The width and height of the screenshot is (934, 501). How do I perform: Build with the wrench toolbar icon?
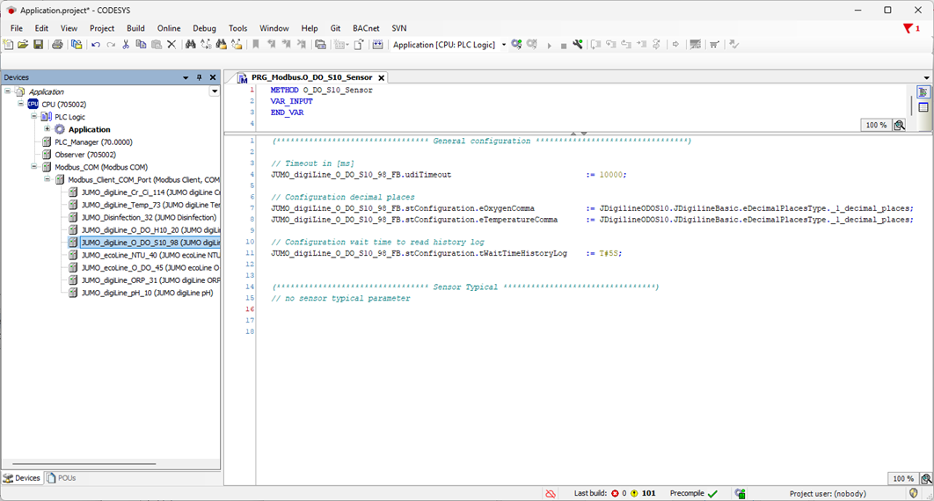[x=578, y=45]
